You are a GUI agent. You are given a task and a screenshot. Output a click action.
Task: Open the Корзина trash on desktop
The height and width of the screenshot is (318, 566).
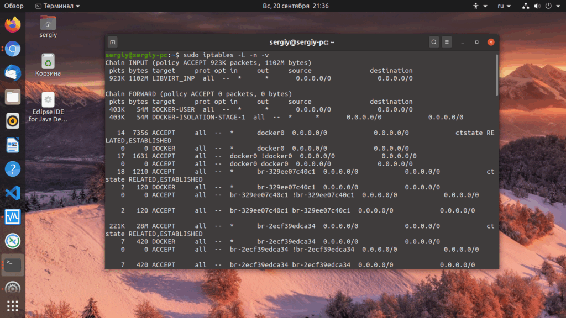tap(48, 65)
